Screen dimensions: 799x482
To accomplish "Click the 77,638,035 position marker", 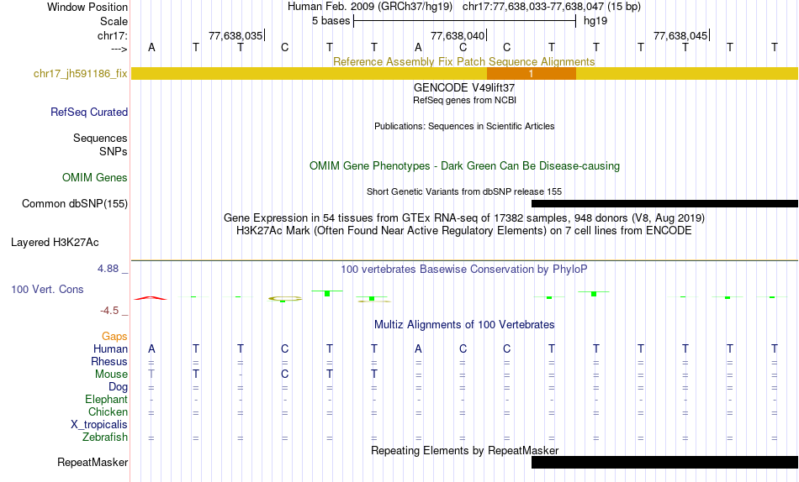I will click(x=235, y=35).
